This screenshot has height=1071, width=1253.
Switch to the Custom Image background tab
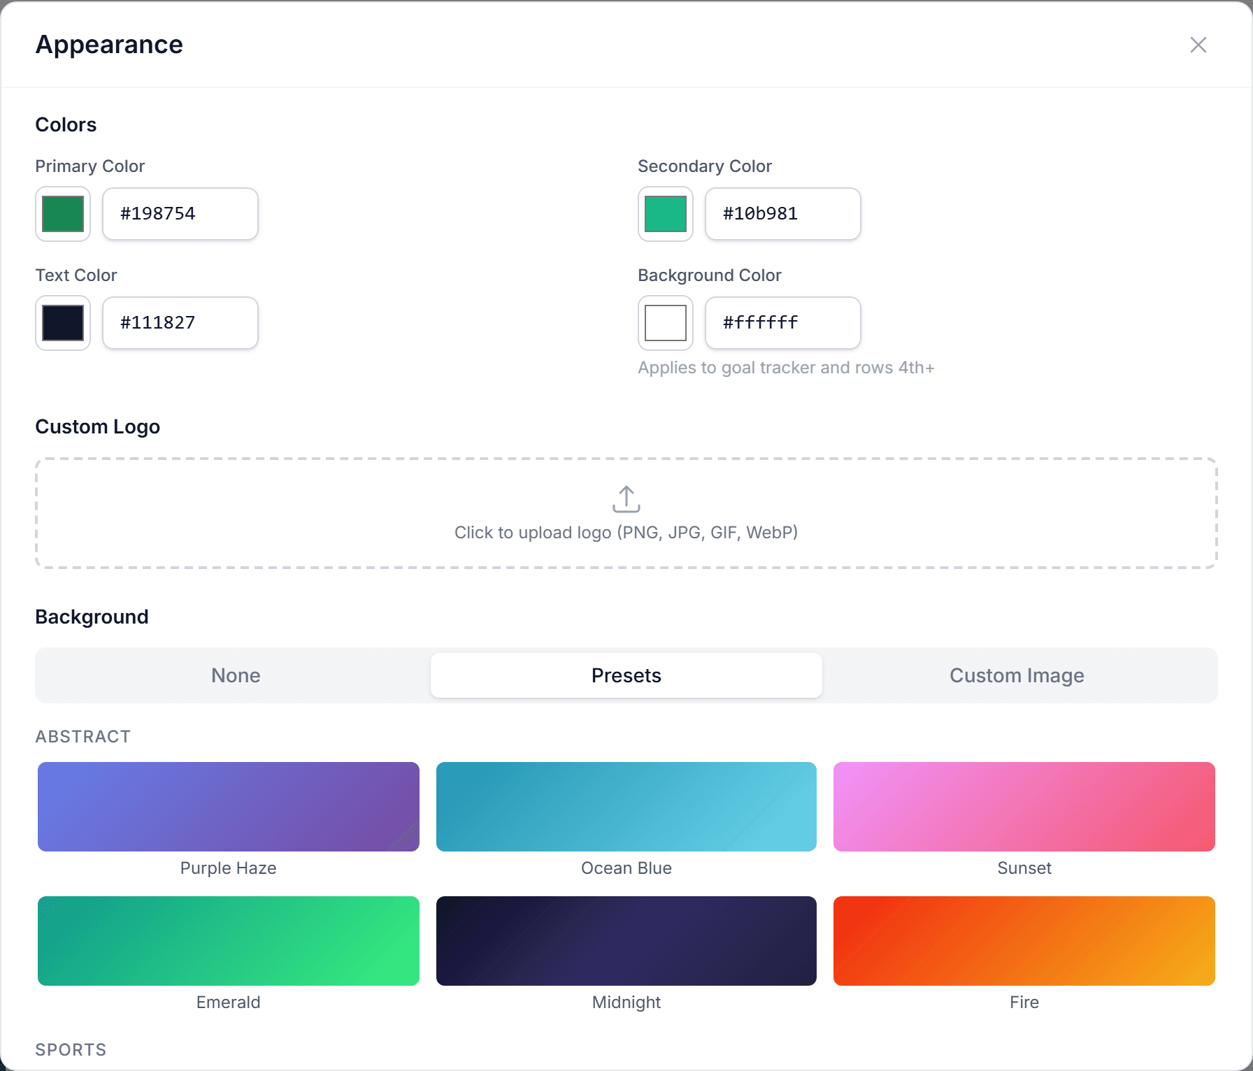pyautogui.click(x=1016, y=675)
